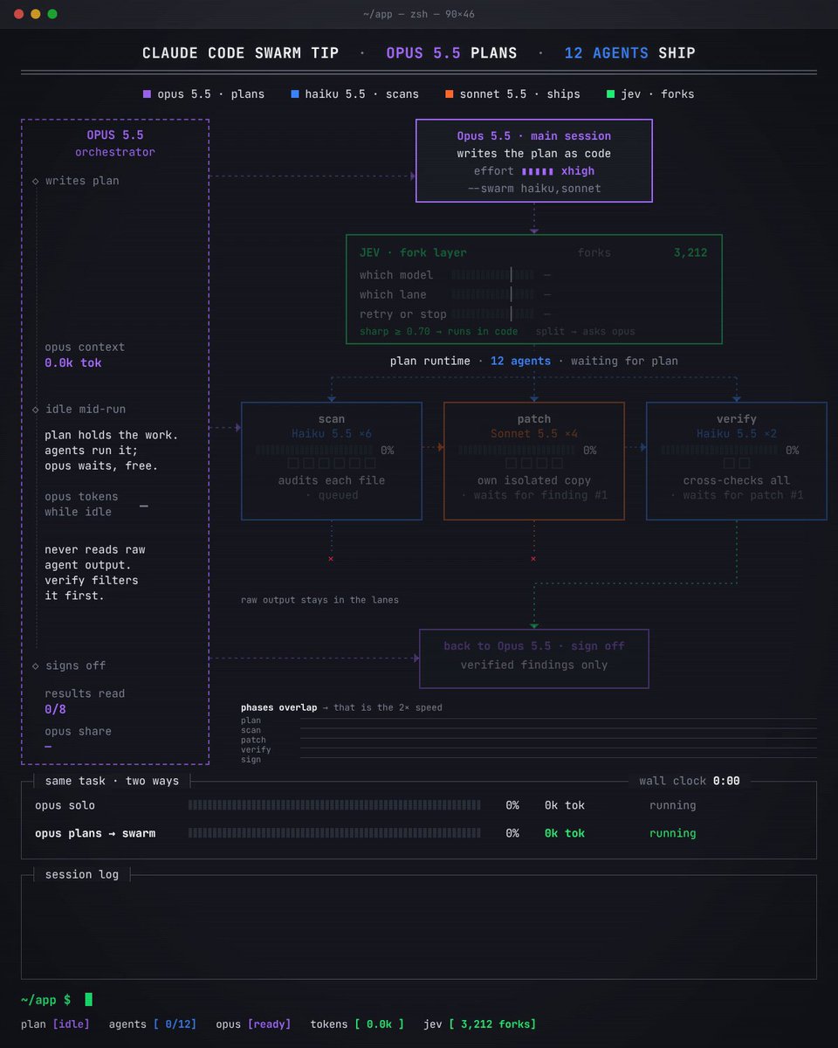Click the diamond marker beside "idle mid-run"
838x1048 pixels.
pos(35,409)
